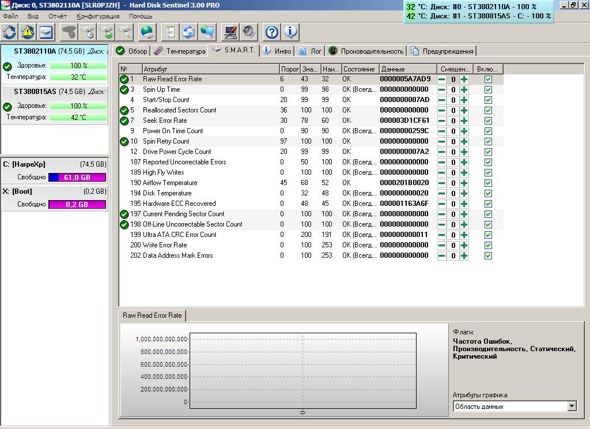Sort by the Порог column header
Screen dimensions: 590x429
click(x=290, y=69)
